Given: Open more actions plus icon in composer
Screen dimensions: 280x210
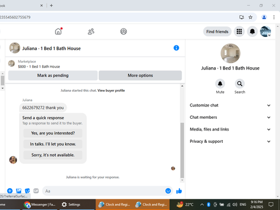Looking at the screenshot, I should pos(10,191).
